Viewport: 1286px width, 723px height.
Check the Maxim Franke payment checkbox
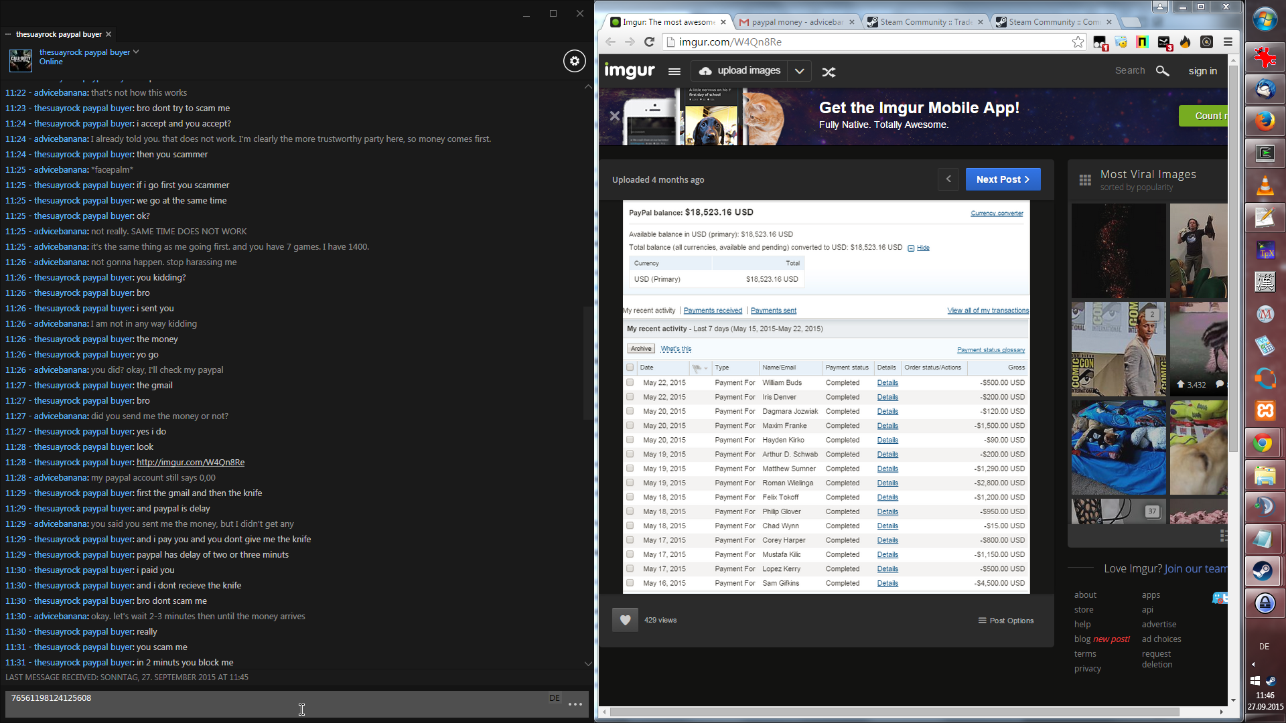pos(630,426)
